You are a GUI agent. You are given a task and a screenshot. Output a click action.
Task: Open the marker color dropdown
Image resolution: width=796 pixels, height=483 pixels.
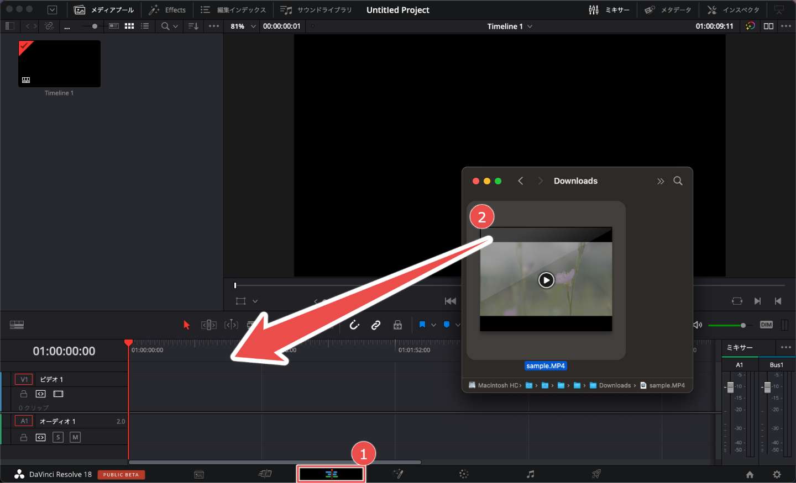pyautogui.click(x=458, y=325)
